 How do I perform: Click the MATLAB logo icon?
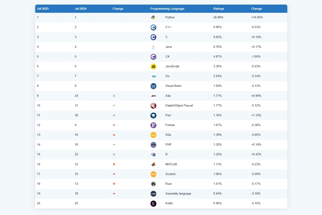point(153,164)
